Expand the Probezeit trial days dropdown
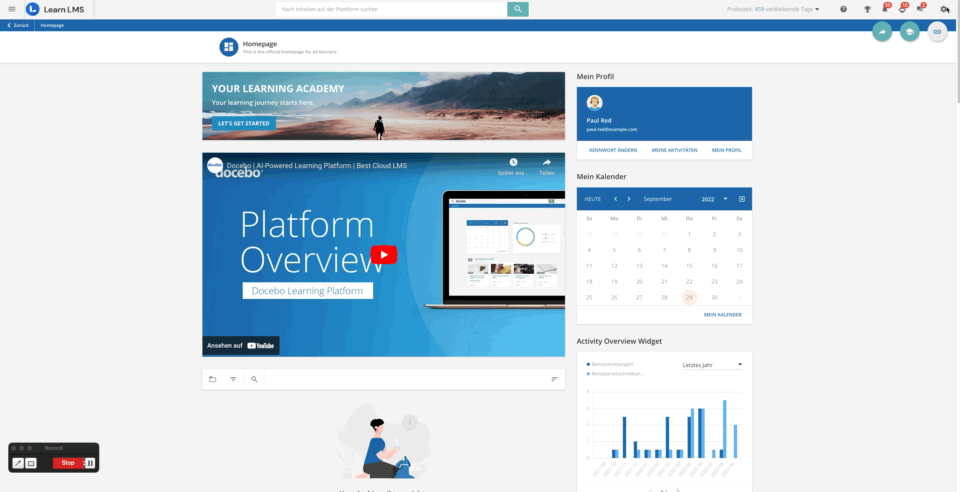The image size is (960, 492). tap(817, 9)
